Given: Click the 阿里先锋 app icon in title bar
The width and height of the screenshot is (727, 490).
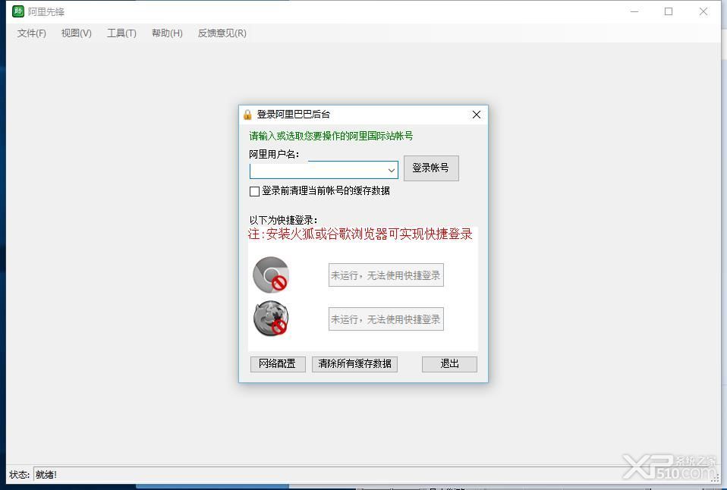Looking at the screenshot, I should (18, 11).
